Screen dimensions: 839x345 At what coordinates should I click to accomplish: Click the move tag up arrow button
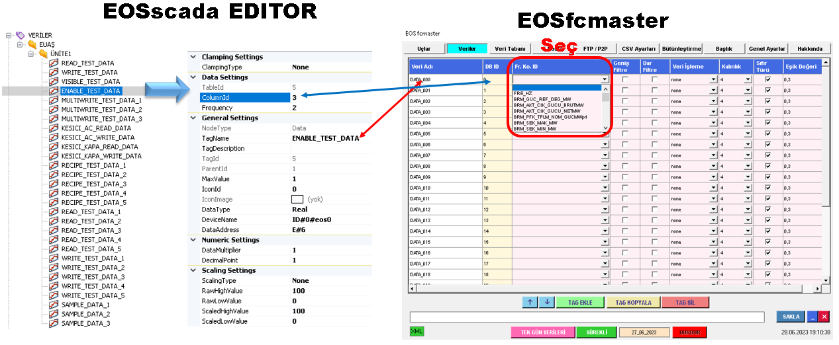530,302
